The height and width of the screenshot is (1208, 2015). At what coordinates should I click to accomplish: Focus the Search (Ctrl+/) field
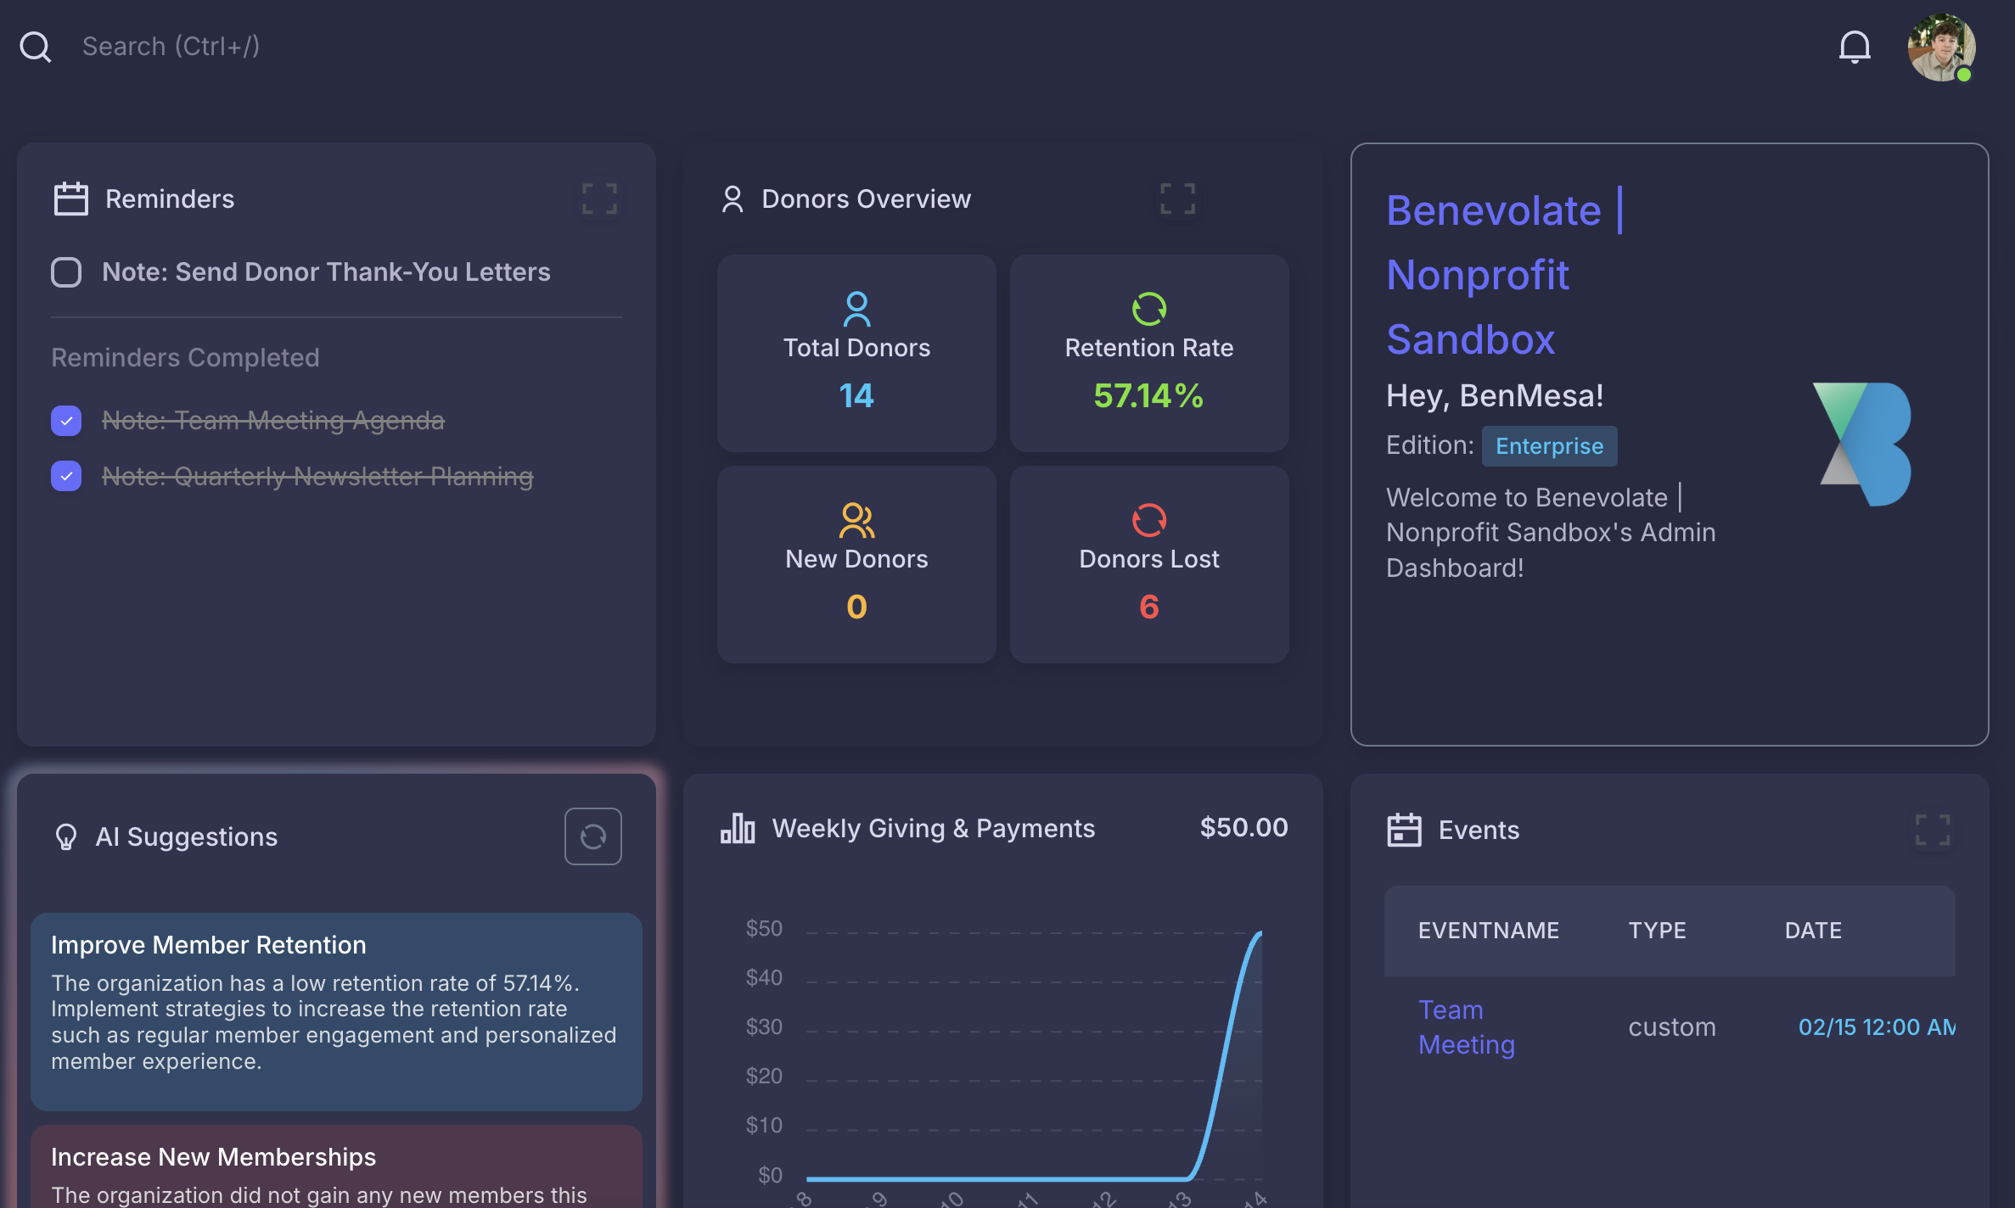171,46
